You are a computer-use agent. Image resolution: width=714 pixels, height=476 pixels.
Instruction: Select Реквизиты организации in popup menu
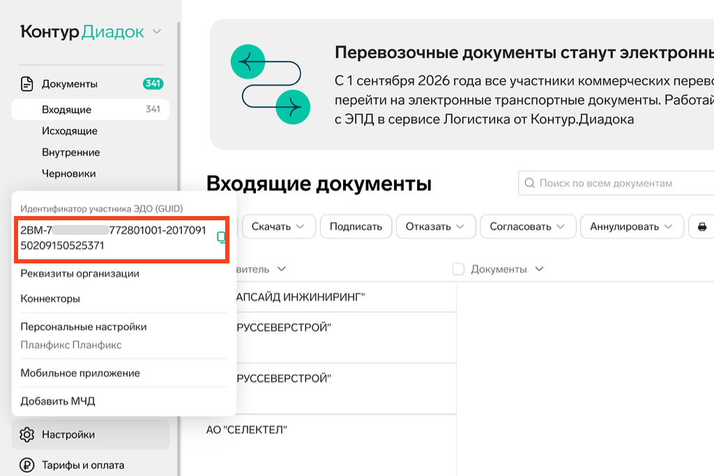79,273
